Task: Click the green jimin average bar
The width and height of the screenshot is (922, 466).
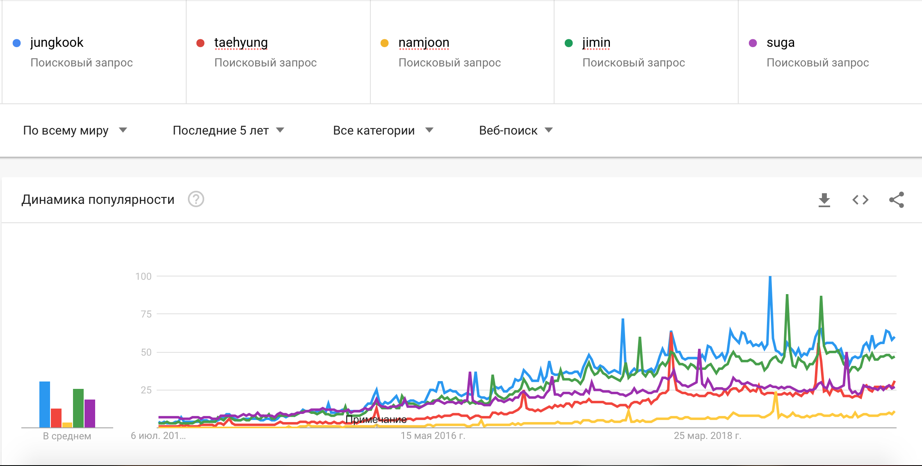Action: pos(78,408)
